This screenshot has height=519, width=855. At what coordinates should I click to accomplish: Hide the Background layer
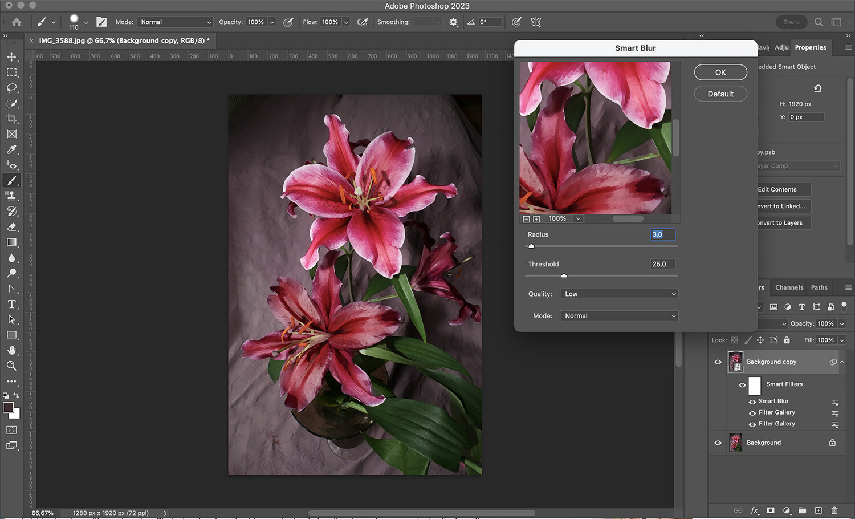718,443
